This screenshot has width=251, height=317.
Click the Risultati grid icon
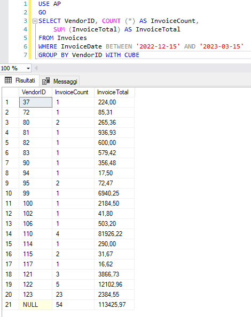pyautogui.click(x=9, y=80)
